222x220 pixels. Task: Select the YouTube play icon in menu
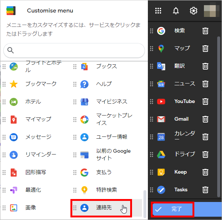pyautogui.click(x=161, y=102)
